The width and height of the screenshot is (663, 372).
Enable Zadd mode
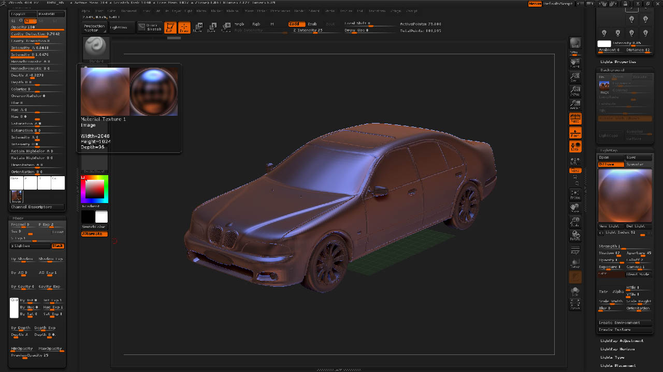pyautogui.click(x=296, y=24)
